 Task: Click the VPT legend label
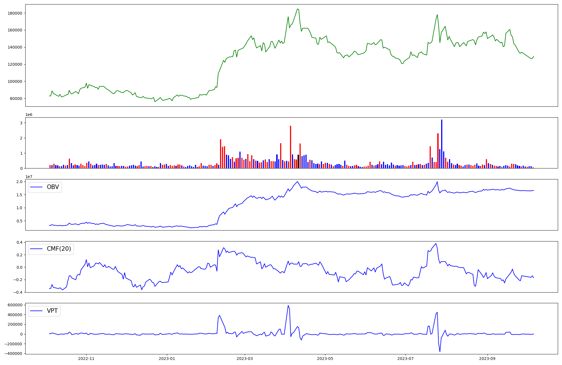click(52, 311)
